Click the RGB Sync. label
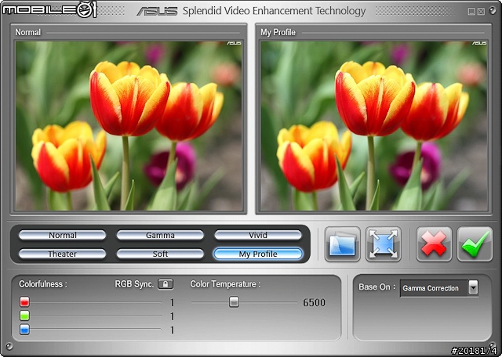The image size is (502, 357). point(134,284)
